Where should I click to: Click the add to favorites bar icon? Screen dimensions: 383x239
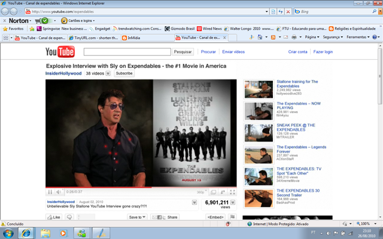pos(32,29)
